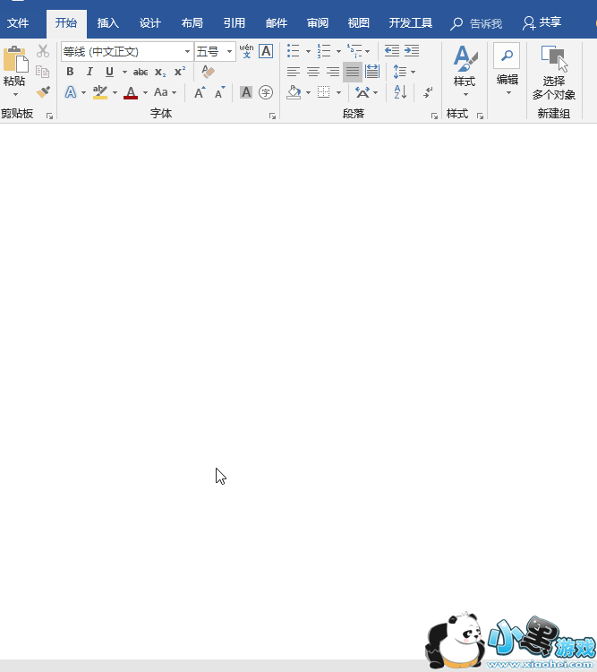This screenshot has width=597, height=672.
Task: Open the Styles gallery button
Action: [465, 71]
